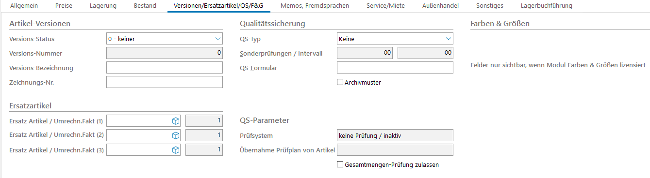Open the Versions-Status dropdown
The image size is (650, 178).
click(165, 39)
